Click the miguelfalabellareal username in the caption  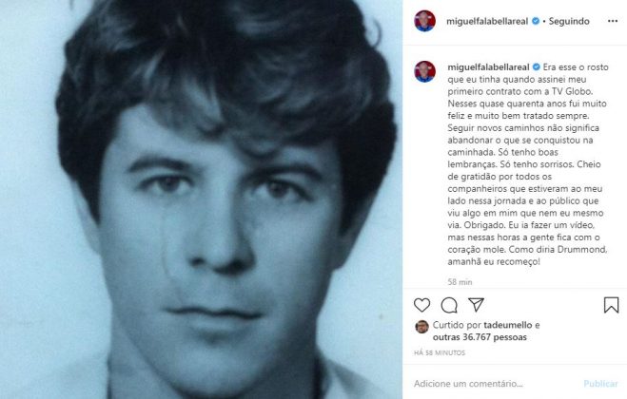[486, 67]
